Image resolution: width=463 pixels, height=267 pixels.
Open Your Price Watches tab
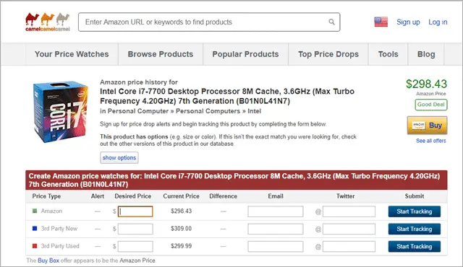(x=72, y=54)
